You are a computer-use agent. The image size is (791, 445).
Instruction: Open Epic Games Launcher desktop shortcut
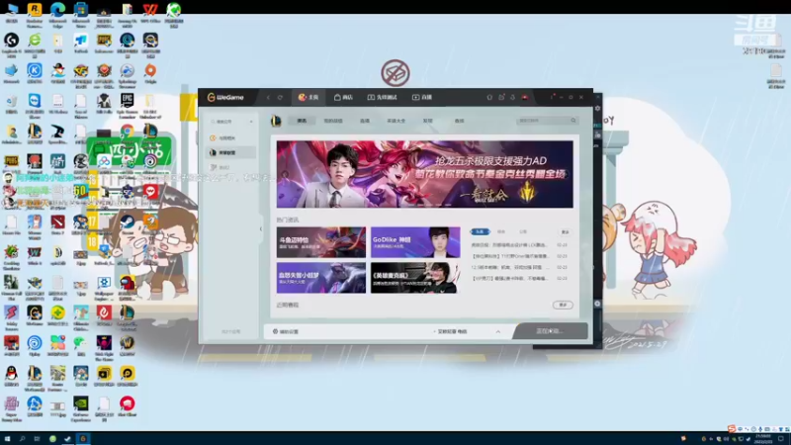[x=128, y=105]
